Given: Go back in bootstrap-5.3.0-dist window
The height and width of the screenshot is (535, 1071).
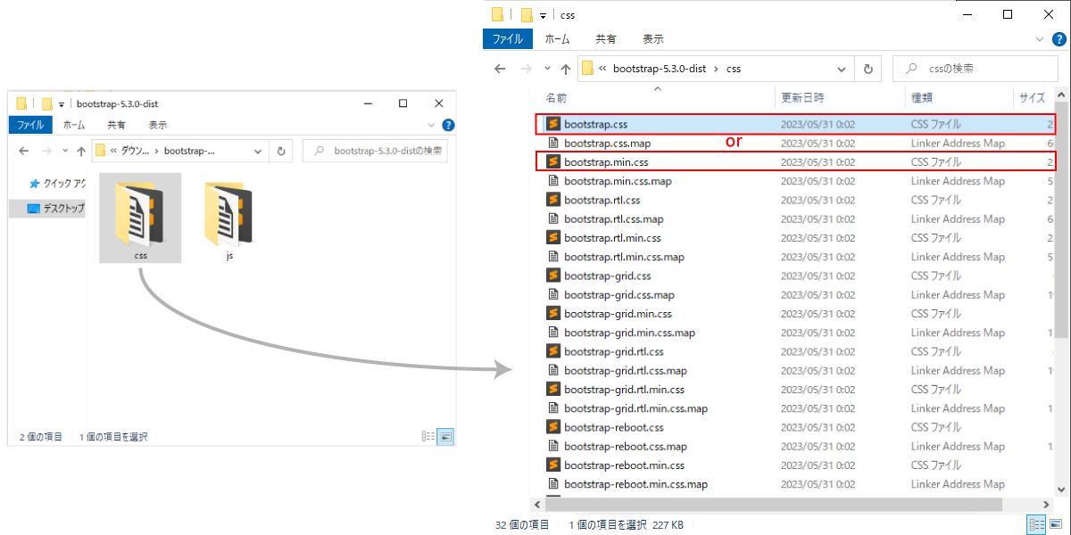Looking at the screenshot, I should pyautogui.click(x=24, y=152).
